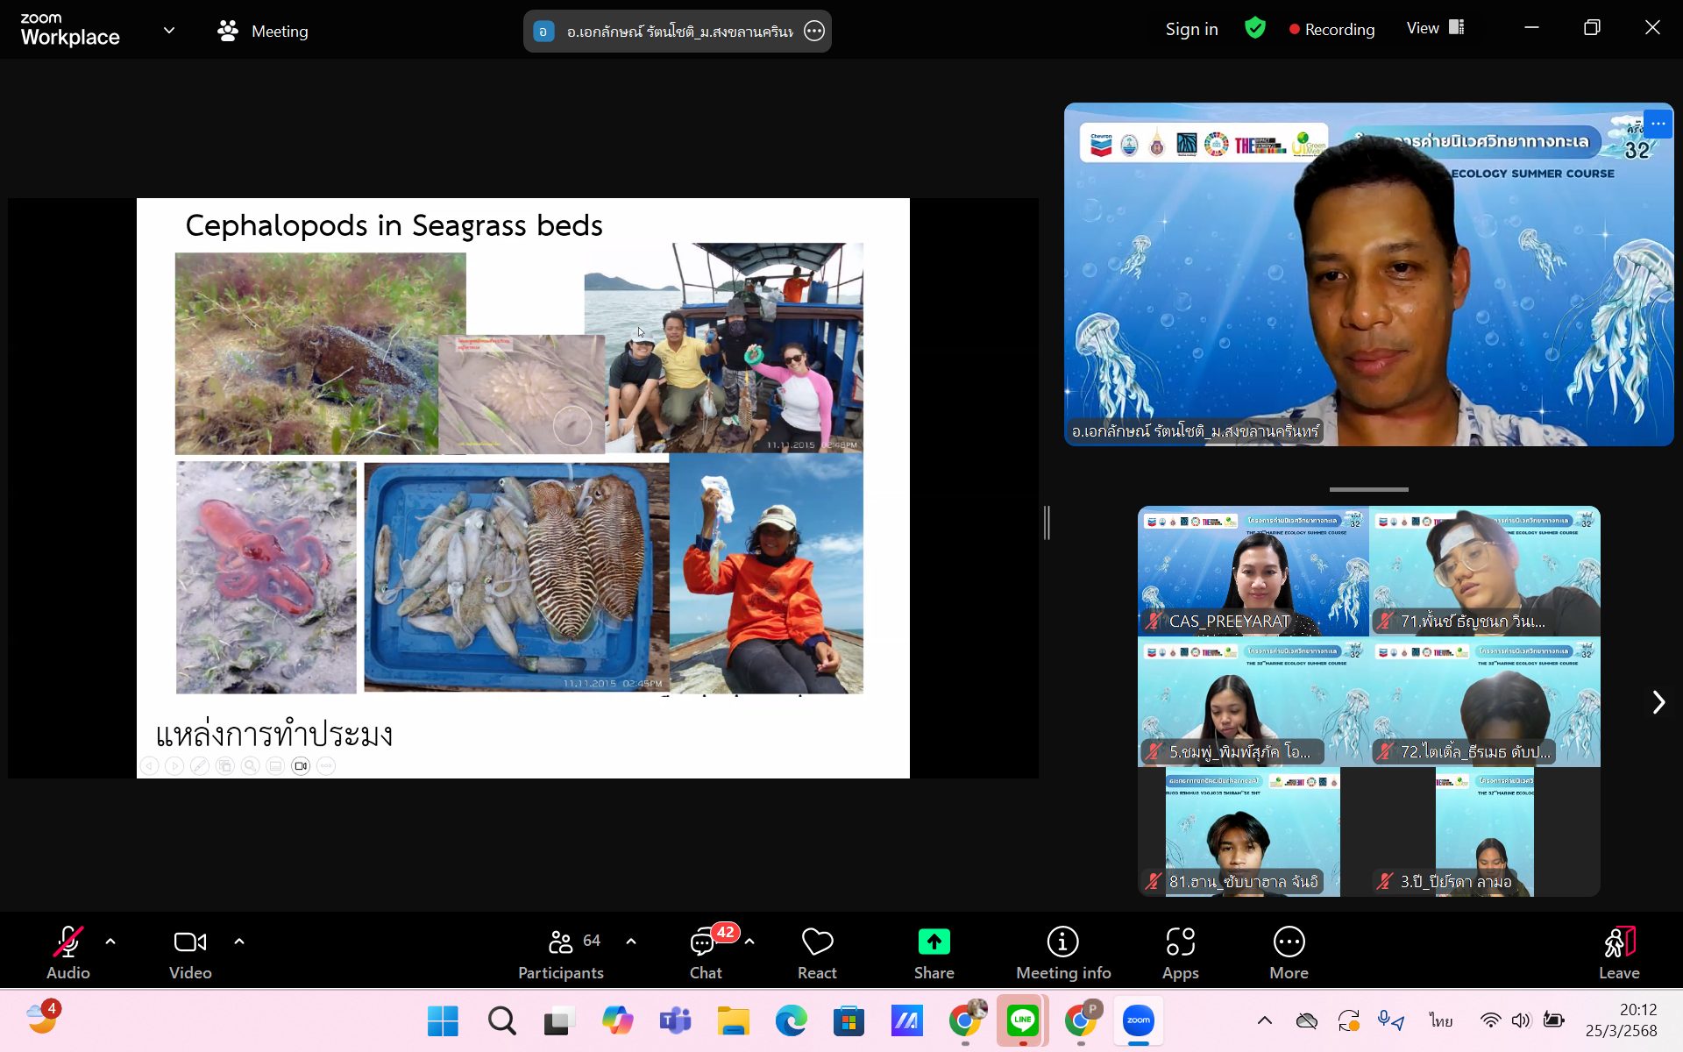The image size is (1683, 1052).
Task: Open the Participants panel
Action: coord(561,952)
